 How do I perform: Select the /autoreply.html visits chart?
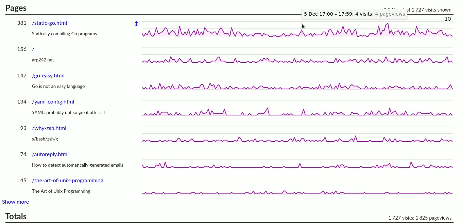[x=297, y=161]
